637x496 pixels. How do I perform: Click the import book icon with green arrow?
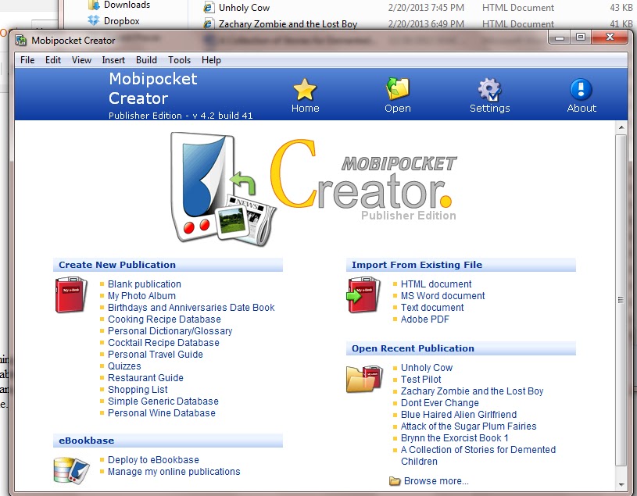(363, 294)
